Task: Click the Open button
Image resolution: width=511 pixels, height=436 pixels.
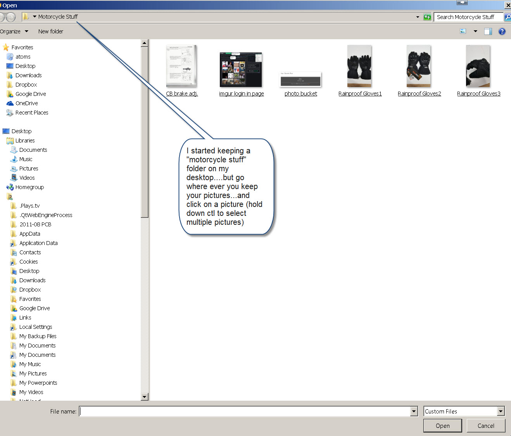Action: [x=443, y=426]
